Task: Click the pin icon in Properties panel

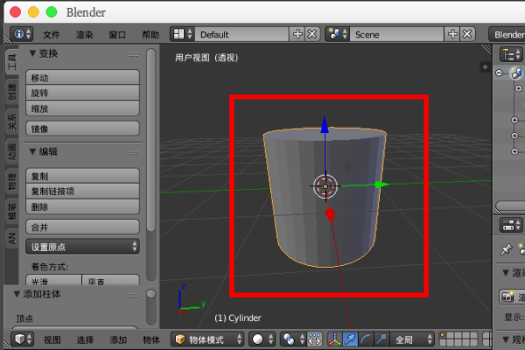Action: 506,249
